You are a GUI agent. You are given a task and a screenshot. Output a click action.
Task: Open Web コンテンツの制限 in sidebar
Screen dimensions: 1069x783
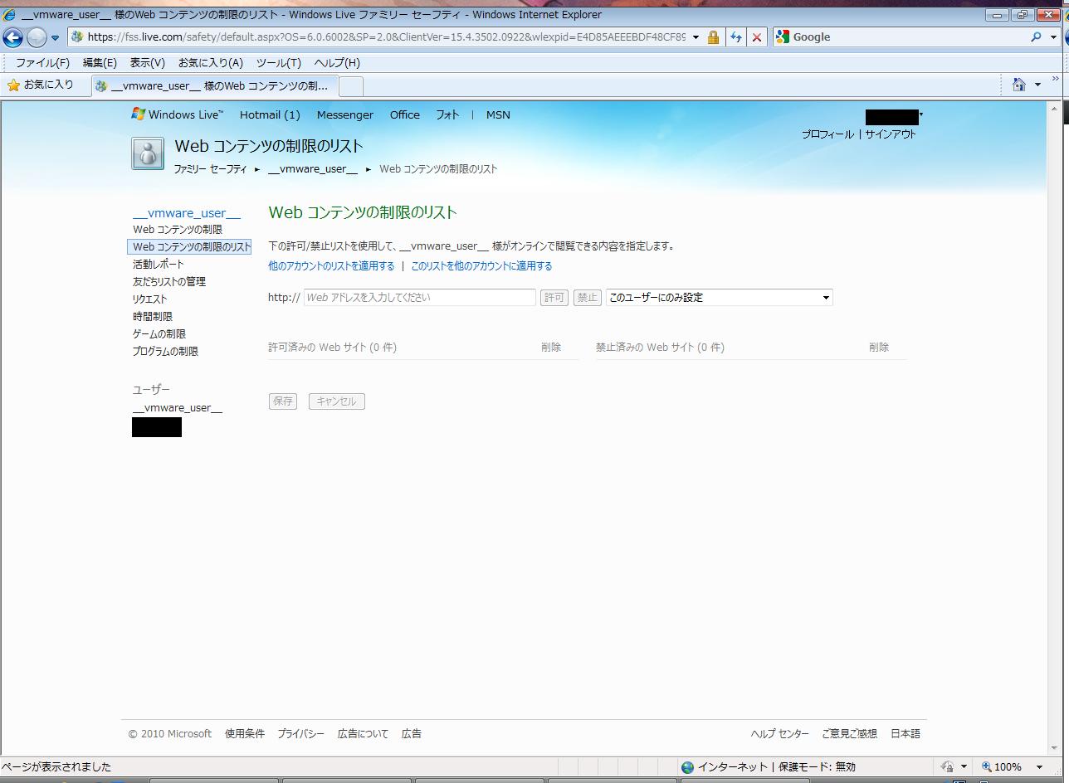178,229
